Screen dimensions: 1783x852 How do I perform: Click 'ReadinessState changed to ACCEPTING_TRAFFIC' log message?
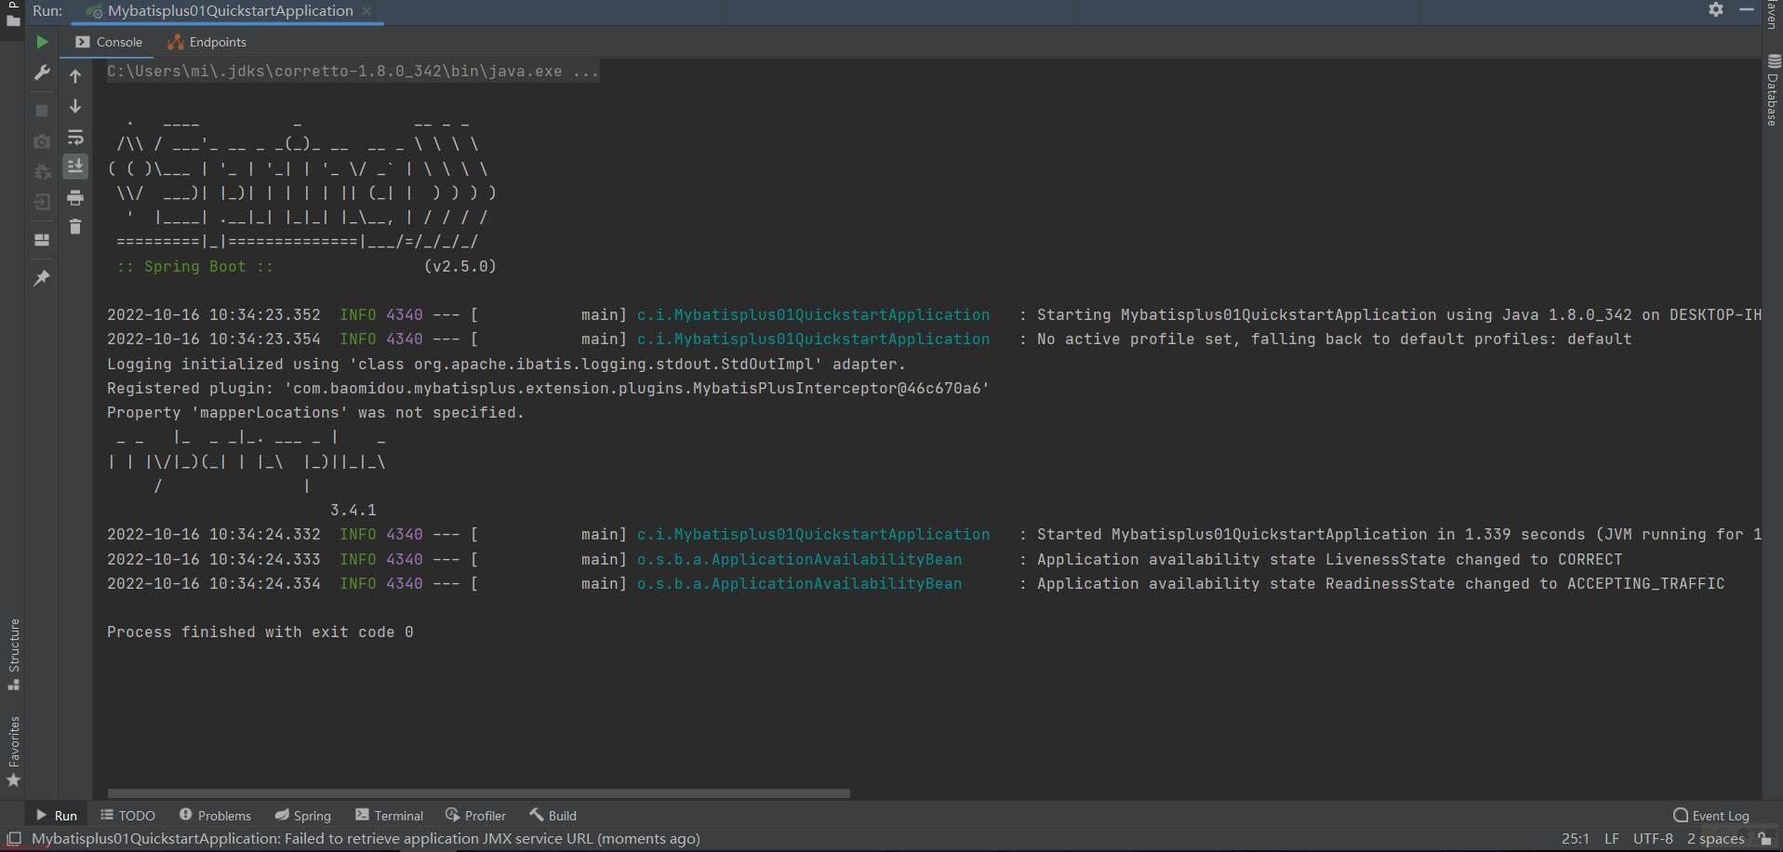coord(1380,584)
